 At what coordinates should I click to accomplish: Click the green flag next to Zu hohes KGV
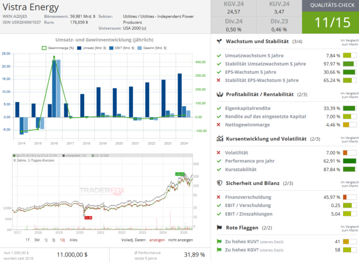click(219, 250)
